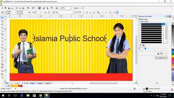Open the Arial font list dropdown

coord(73,13)
